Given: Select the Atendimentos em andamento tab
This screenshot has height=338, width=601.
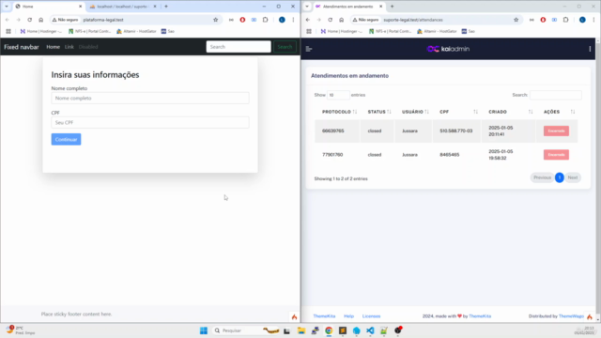Looking at the screenshot, I should coord(348,7).
